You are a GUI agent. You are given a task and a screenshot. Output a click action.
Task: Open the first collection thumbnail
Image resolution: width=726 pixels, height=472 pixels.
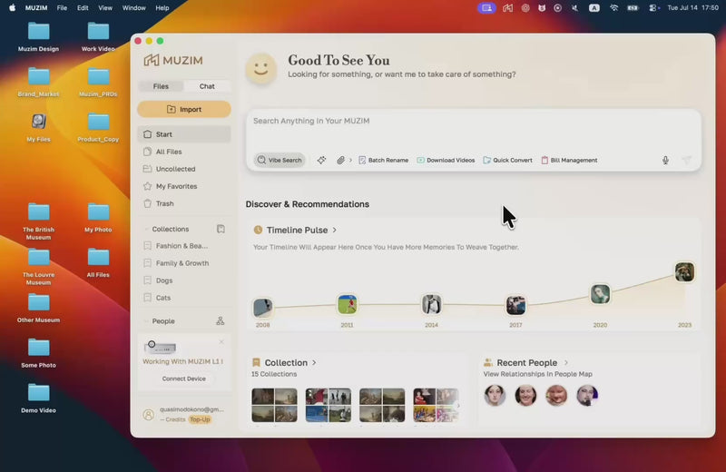(274, 406)
